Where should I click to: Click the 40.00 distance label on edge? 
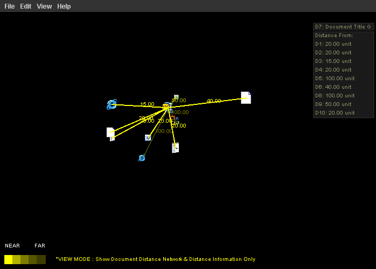coord(214,101)
